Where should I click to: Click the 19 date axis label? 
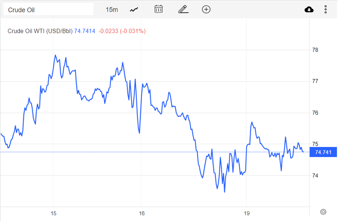point(246,213)
